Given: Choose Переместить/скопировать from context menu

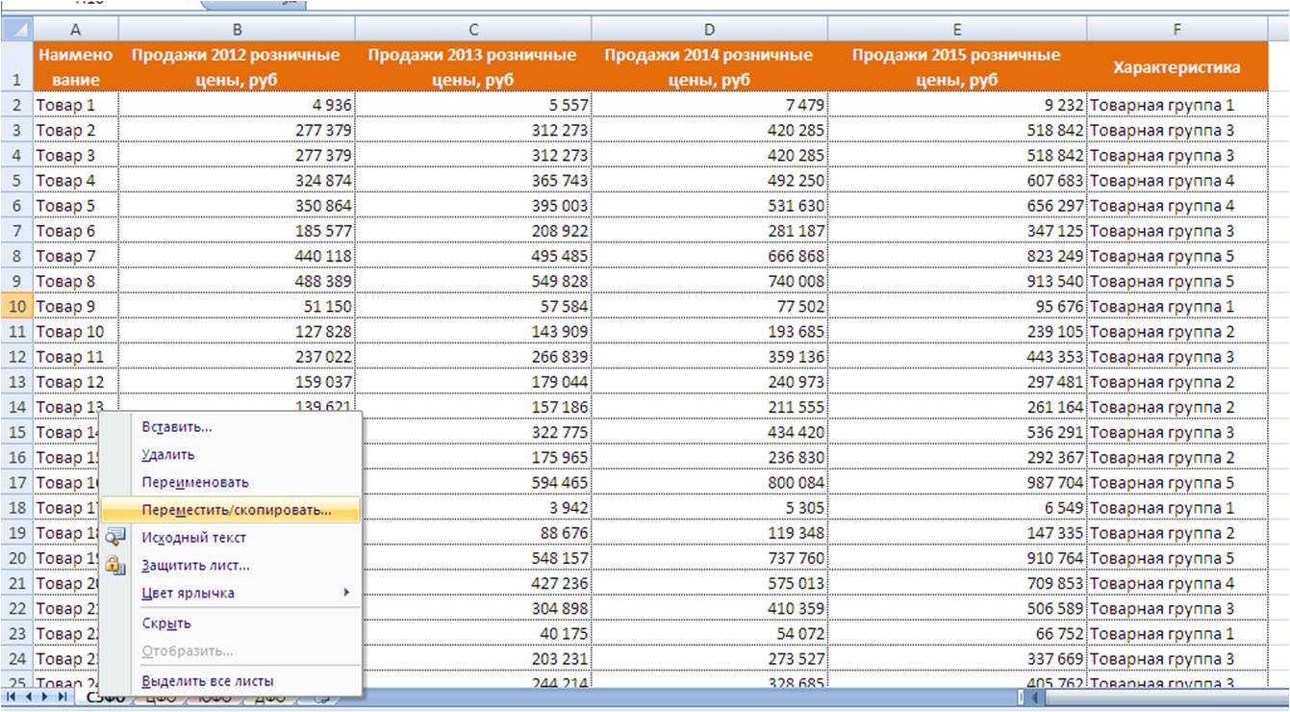Looking at the screenshot, I should (x=236, y=510).
